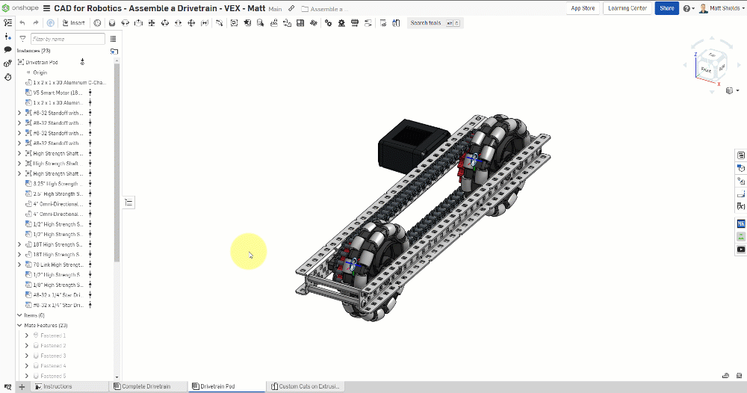
Task: Select the Planar mate tool icon
Action: pyautogui.click(x=152, y=23)
